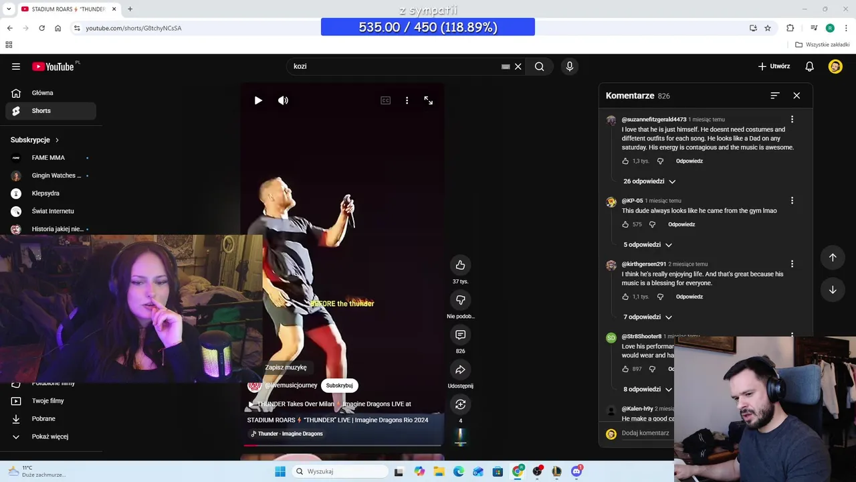Viewport: 856px width, 482px height.
Task: Open the video three-dot options menu
Action: tap(407, 100)
